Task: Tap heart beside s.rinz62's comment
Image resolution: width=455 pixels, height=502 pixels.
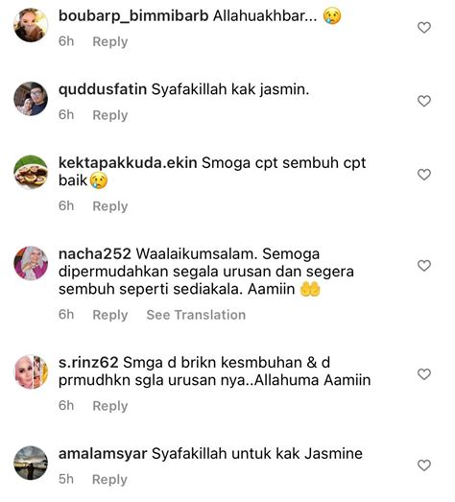Action: (x=424, y=374)
